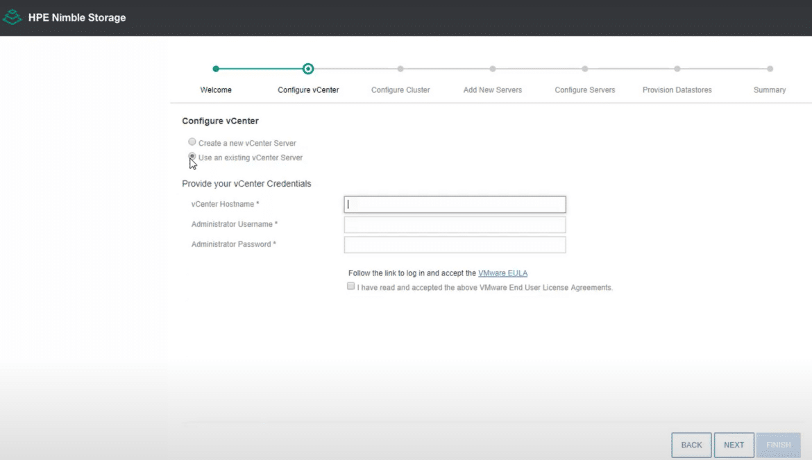Click the 'Follow the link to log in' text

pos(412,273)
